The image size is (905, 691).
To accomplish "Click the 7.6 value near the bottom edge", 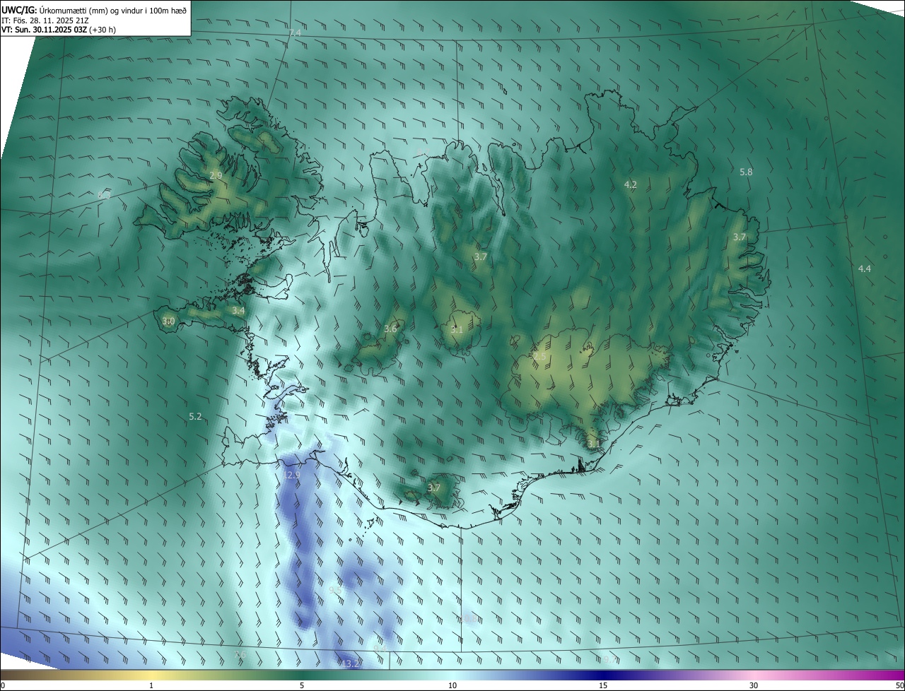I will pyautogui.click(x=240, y=655).
